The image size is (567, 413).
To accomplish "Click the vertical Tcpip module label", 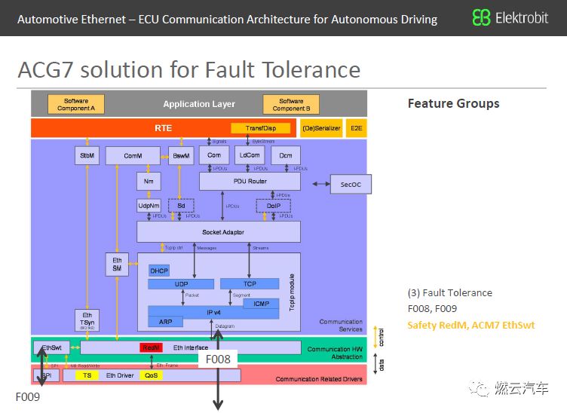I will point(292,292).
